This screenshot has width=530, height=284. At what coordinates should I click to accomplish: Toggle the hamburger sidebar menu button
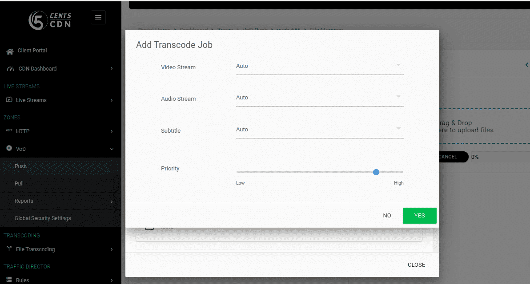coord(98,17)
